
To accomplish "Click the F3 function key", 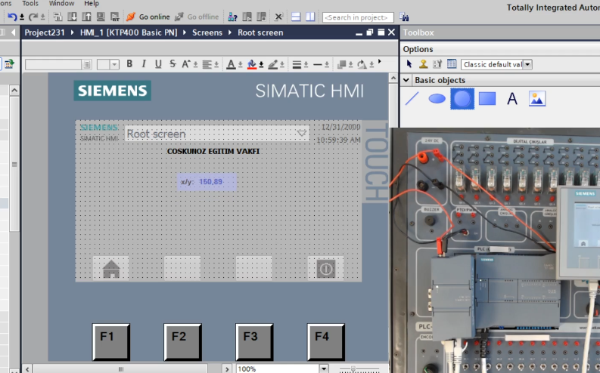I will pyautogui.click(x=254, y=342).
